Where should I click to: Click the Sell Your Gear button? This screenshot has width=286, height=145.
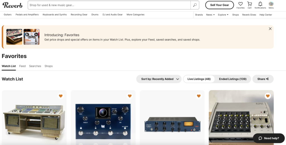(219, 5)
